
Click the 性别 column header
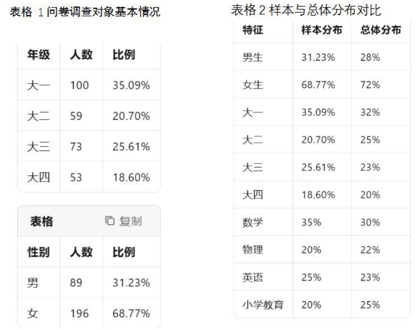coord(38,252)
